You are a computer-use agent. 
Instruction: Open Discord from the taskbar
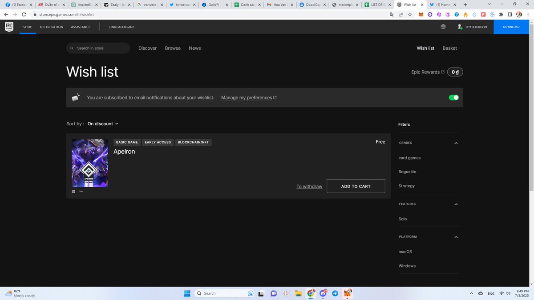[323, 293]
